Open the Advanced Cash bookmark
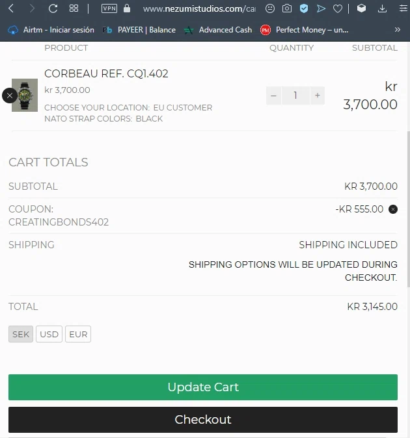The width and height of the screenshot is (410, 438). 218,30
